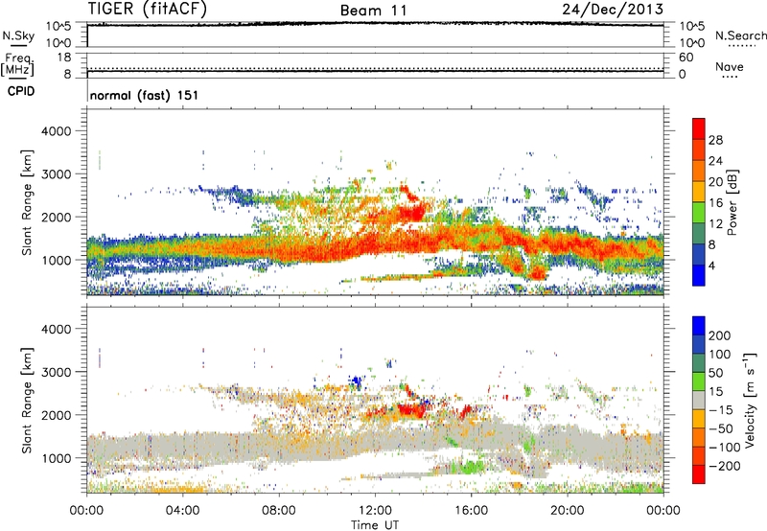Click the 'N.Sky' legend label

(18, 35)
